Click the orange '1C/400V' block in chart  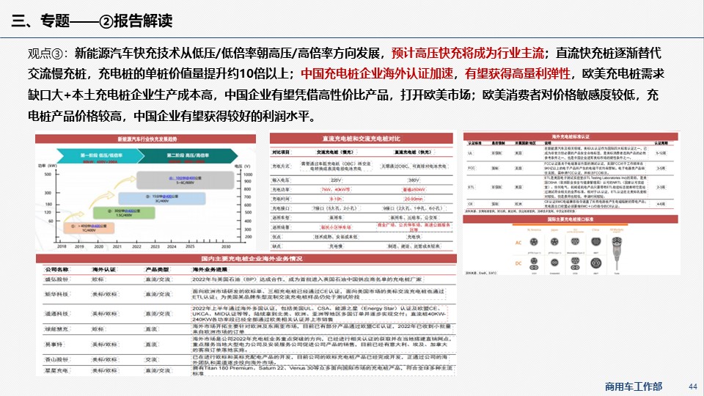coord(89,227)
